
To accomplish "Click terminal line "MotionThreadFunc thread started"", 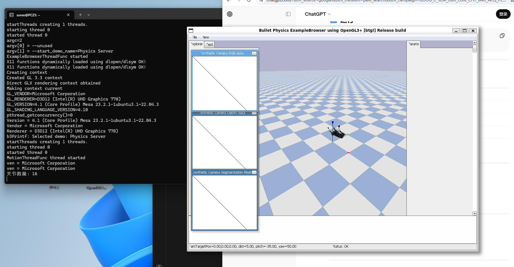I will coord(46,158).
